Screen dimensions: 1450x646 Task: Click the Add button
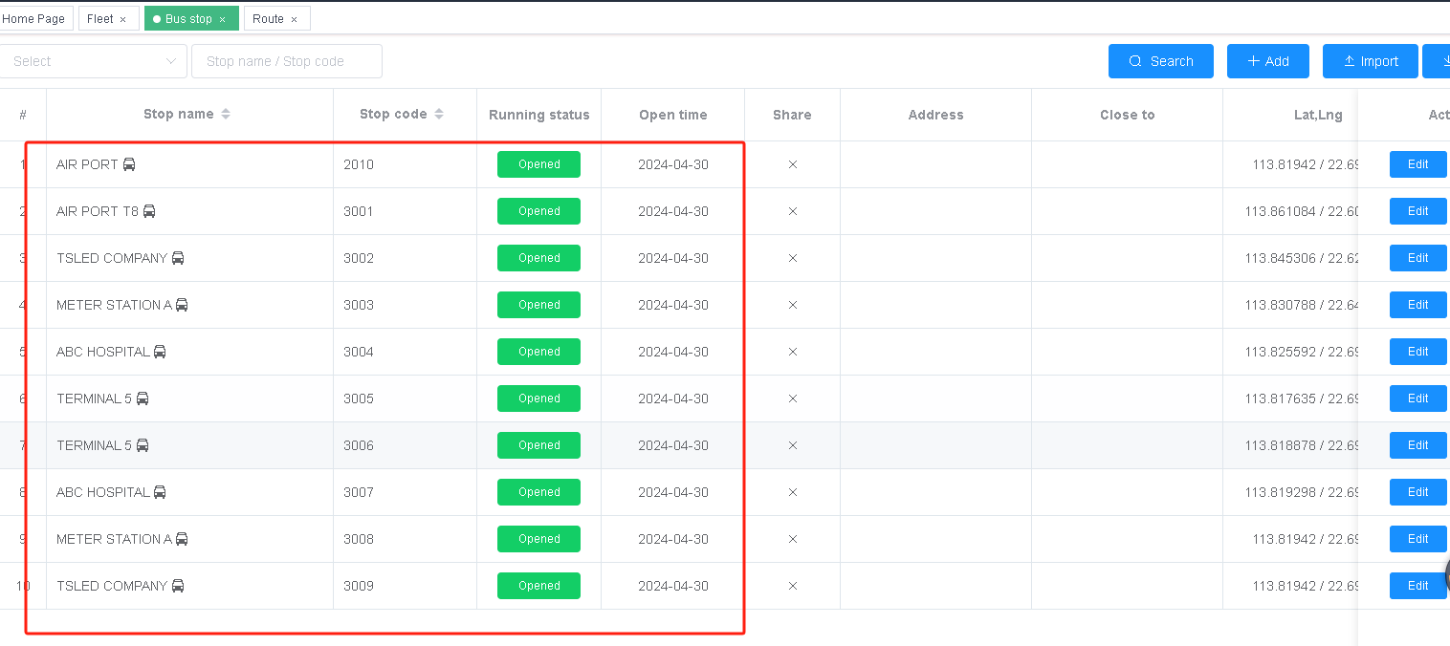(1267, 61)
